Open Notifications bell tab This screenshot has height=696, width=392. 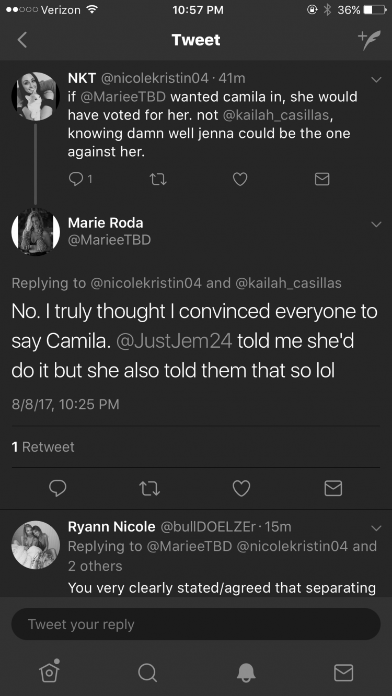pos(246,673)
